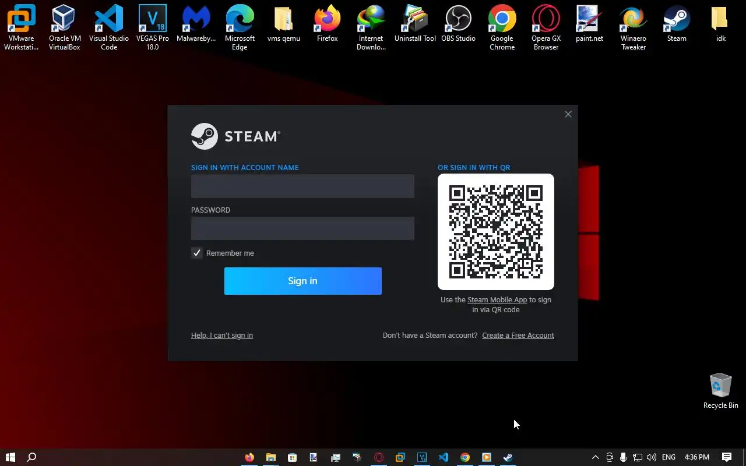Viewport: 746px width, 466px height.
Task: Click OBS Studio desktop icon
Action: pos(458,24)
